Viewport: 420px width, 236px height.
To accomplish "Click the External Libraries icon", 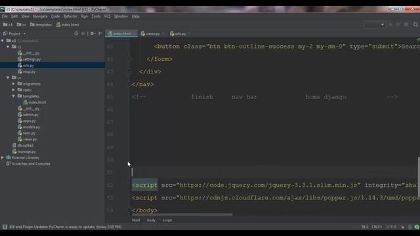I will [x=9, y=157].
